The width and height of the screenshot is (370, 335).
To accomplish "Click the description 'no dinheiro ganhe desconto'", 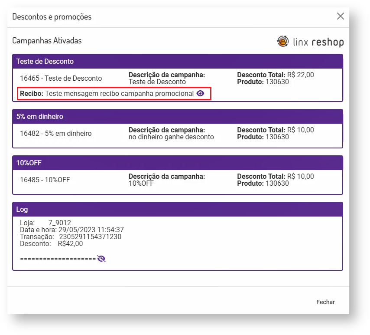I will [171, 137].
